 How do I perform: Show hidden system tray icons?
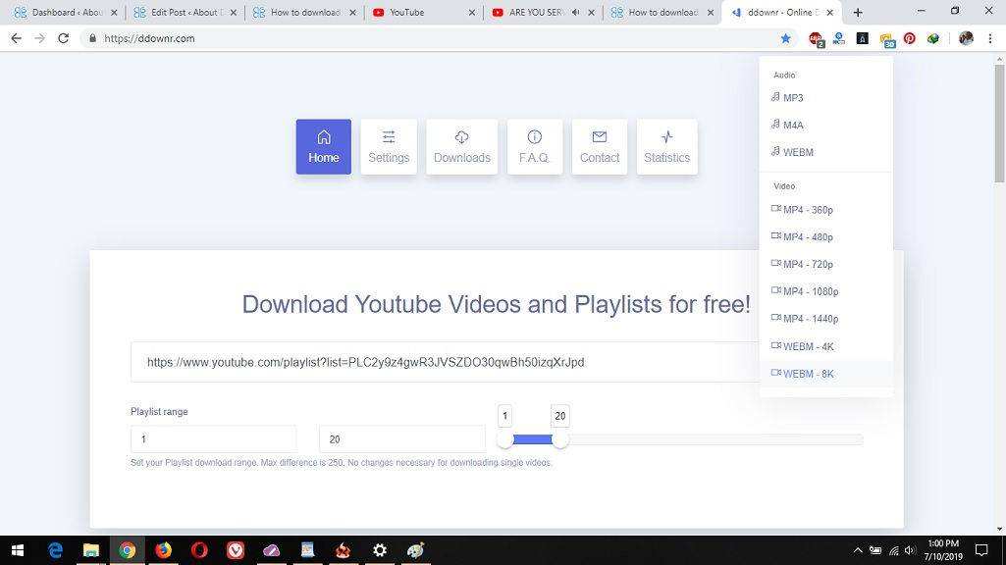point(858,550)
